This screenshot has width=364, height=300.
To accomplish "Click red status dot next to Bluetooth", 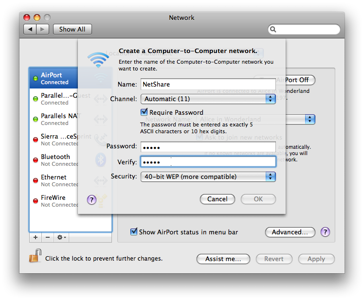I will point(36,160).
